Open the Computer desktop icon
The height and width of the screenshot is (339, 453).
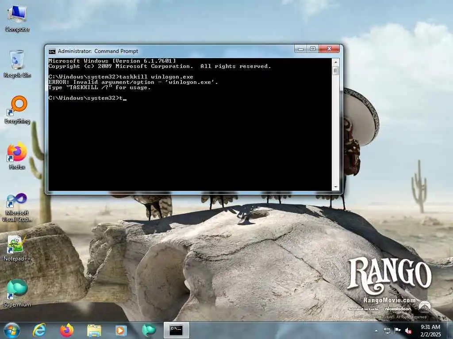click(17, 19)
